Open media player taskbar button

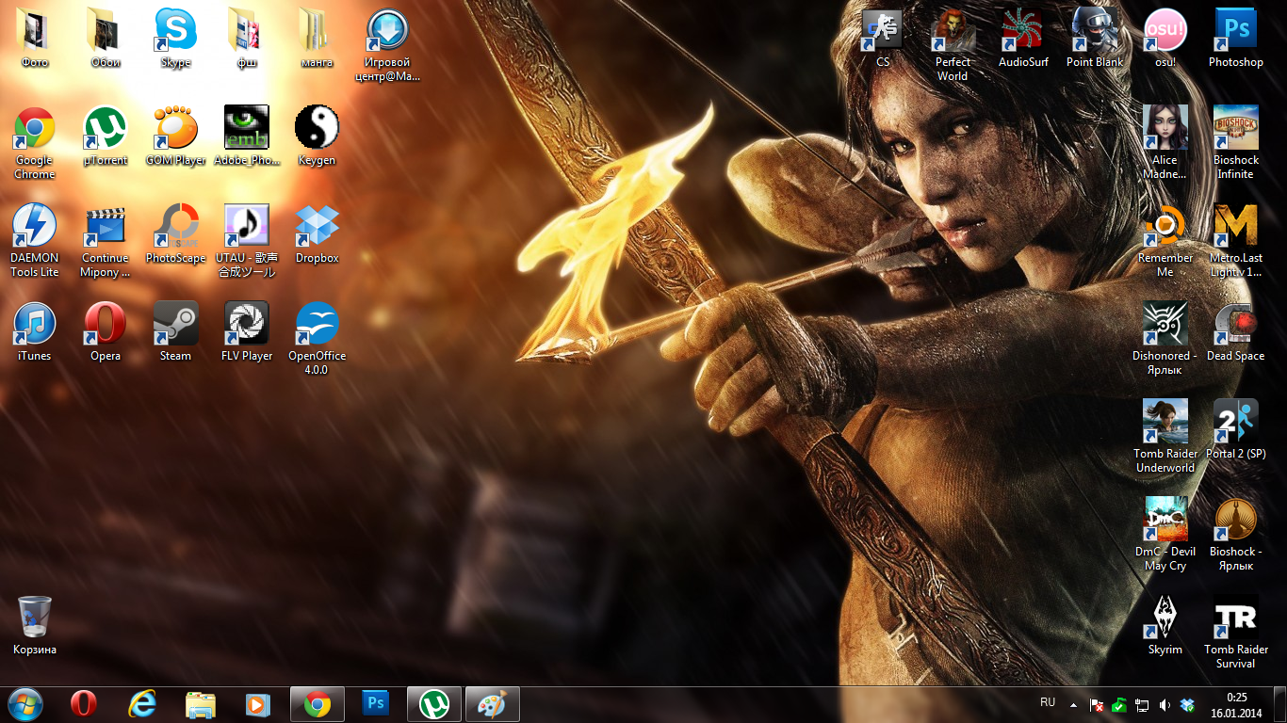click(258, 704)
